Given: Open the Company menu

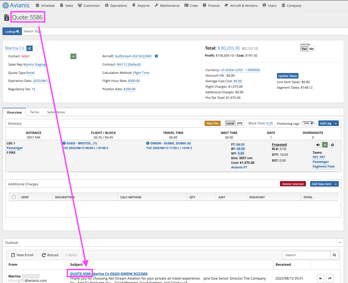Looking at the screenshot, I should 291,5.
